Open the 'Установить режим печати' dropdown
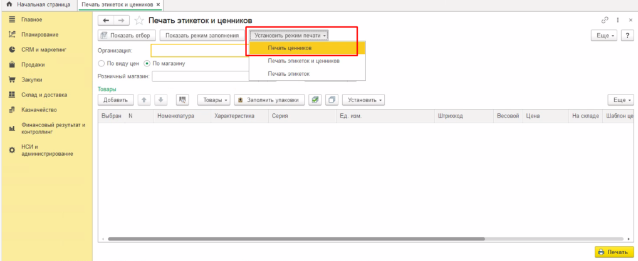 pos(290,36)
